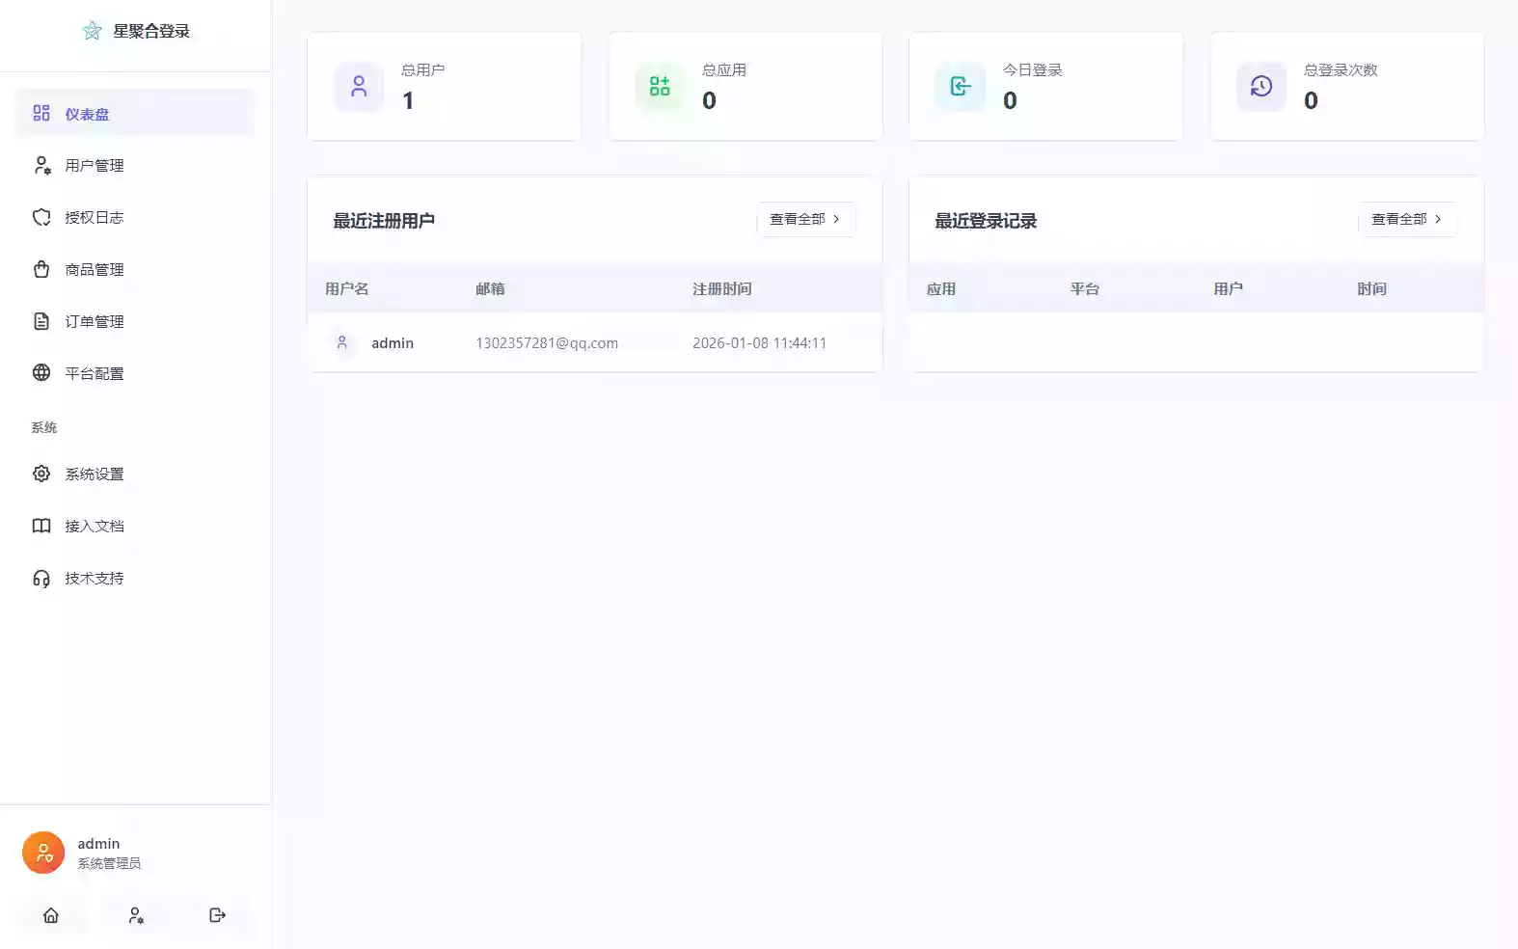Click the 星聚合登录 title
Image resolution: width=1518 pixels, height=949 pixels.
[x=151, y=31]
